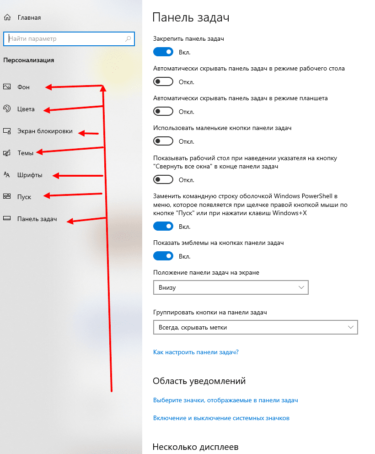375x454 pixels.
Task: Click the Персонализация sidebar heading
Action: click(x=29, y=60)
